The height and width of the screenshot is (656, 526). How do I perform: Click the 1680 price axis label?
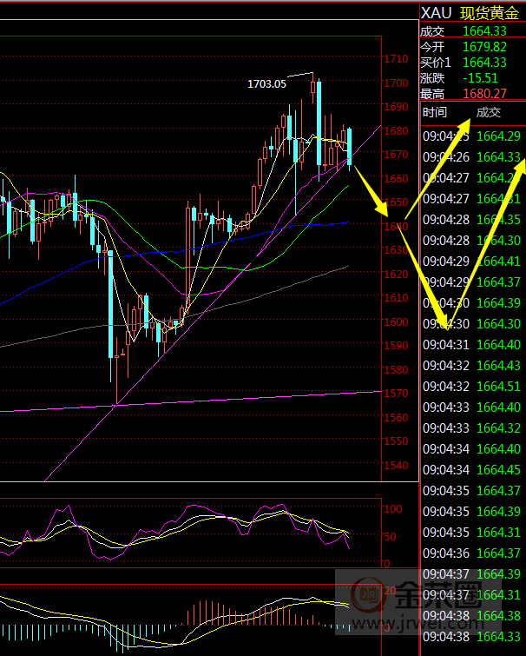pos(396,130)
